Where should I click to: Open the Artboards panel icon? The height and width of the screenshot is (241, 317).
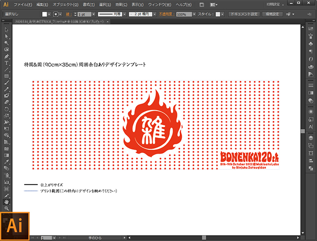(x=311, y=145)
